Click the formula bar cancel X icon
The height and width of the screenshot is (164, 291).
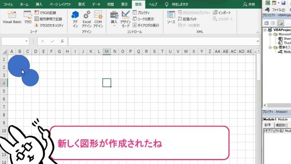(x=42, y=41)
